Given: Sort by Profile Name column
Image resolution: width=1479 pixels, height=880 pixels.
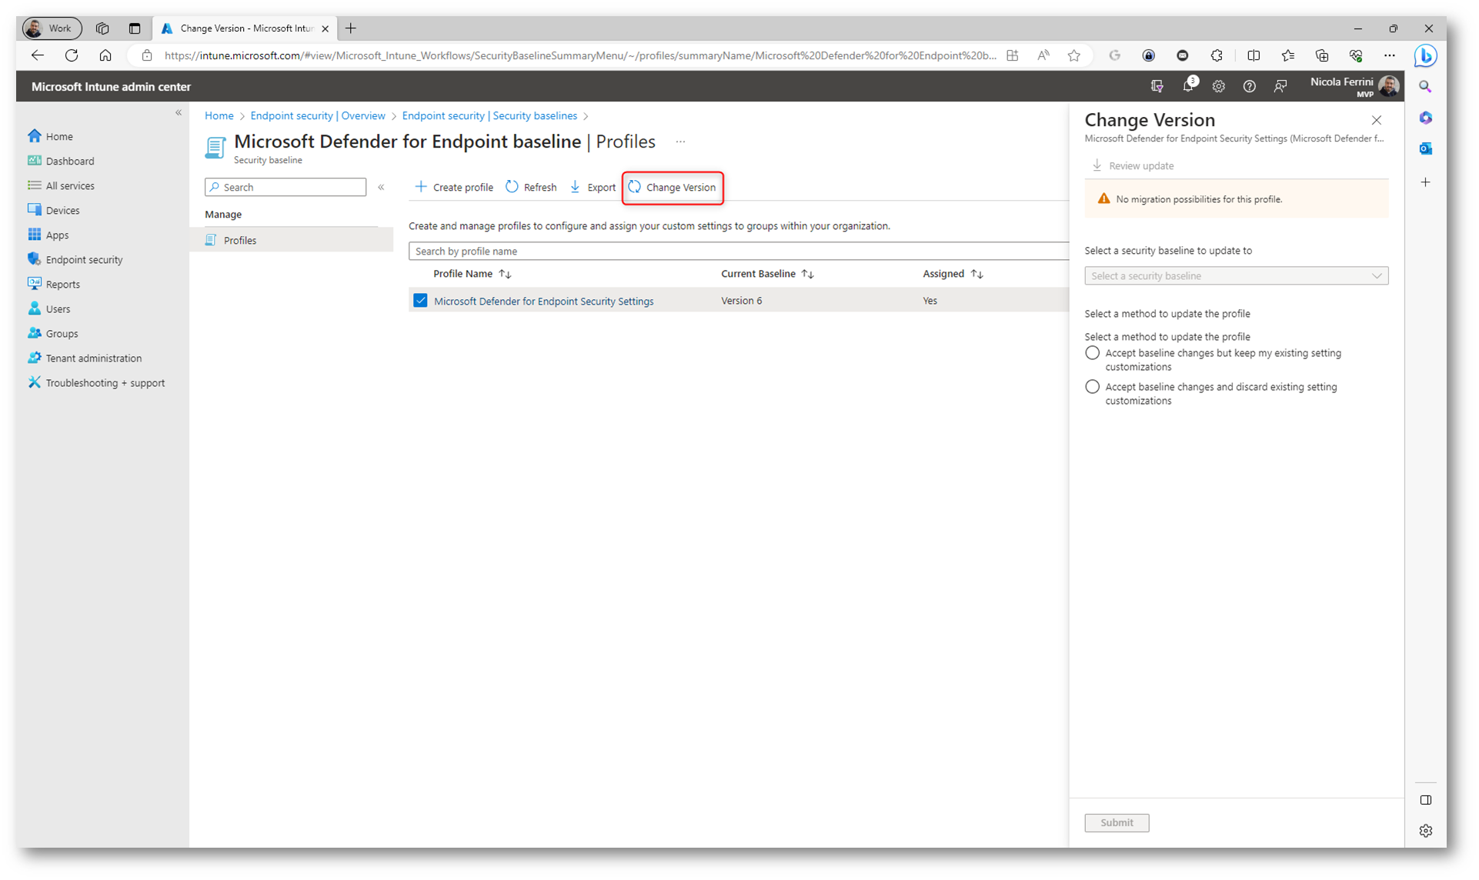Looking at the screenshot, I should tap(472, 274).
